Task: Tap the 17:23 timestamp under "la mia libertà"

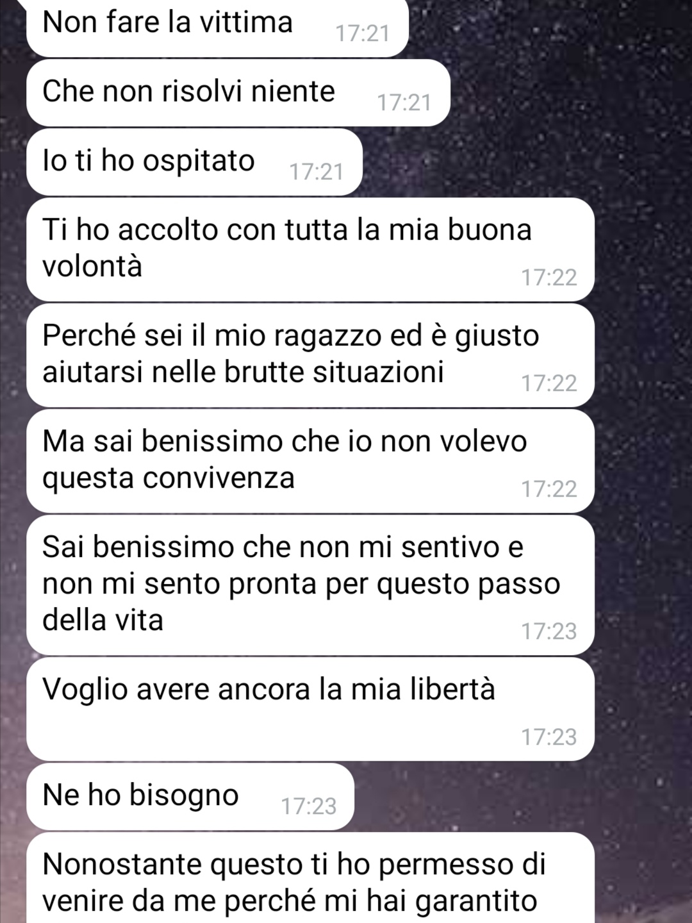Action: pyautogui.click(x=549, y=737)
